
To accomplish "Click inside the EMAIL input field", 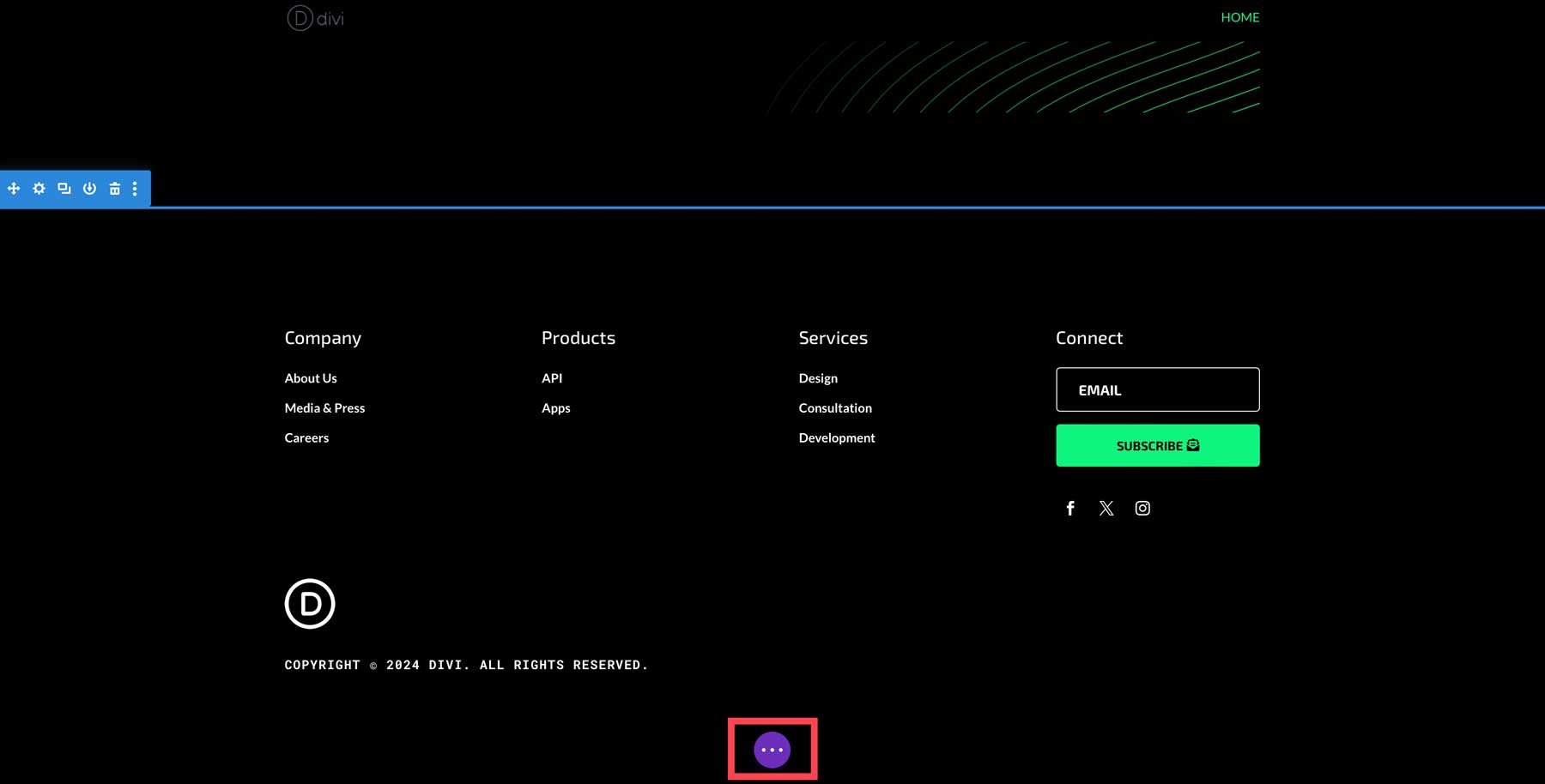I will pyautogui.click(x=1157, y=389).
